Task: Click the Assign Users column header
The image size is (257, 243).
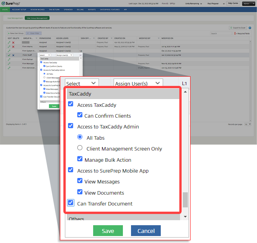Action: pos(62,38)
